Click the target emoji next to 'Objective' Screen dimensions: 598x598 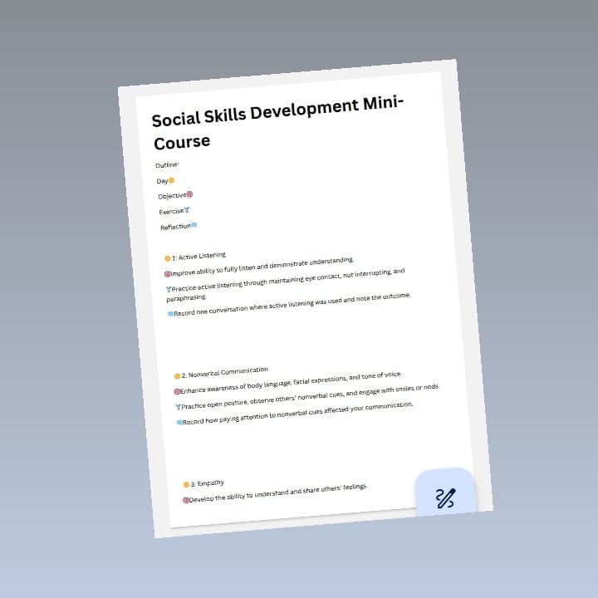[189, 194]
